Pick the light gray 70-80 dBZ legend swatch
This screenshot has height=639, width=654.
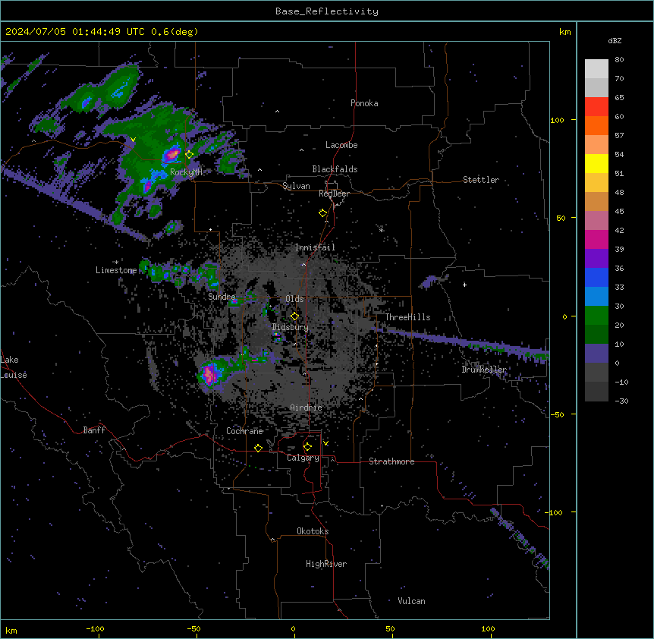tap(596, 69)
